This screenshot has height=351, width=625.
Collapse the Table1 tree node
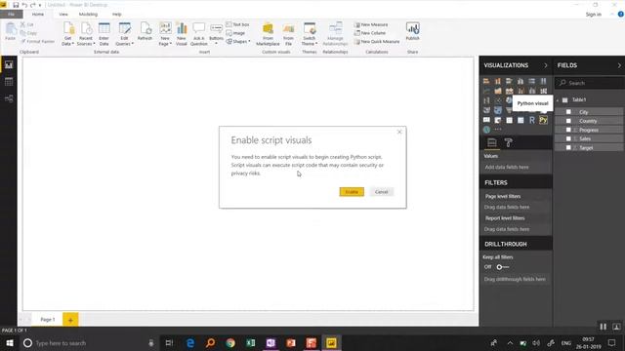[558, 99]
